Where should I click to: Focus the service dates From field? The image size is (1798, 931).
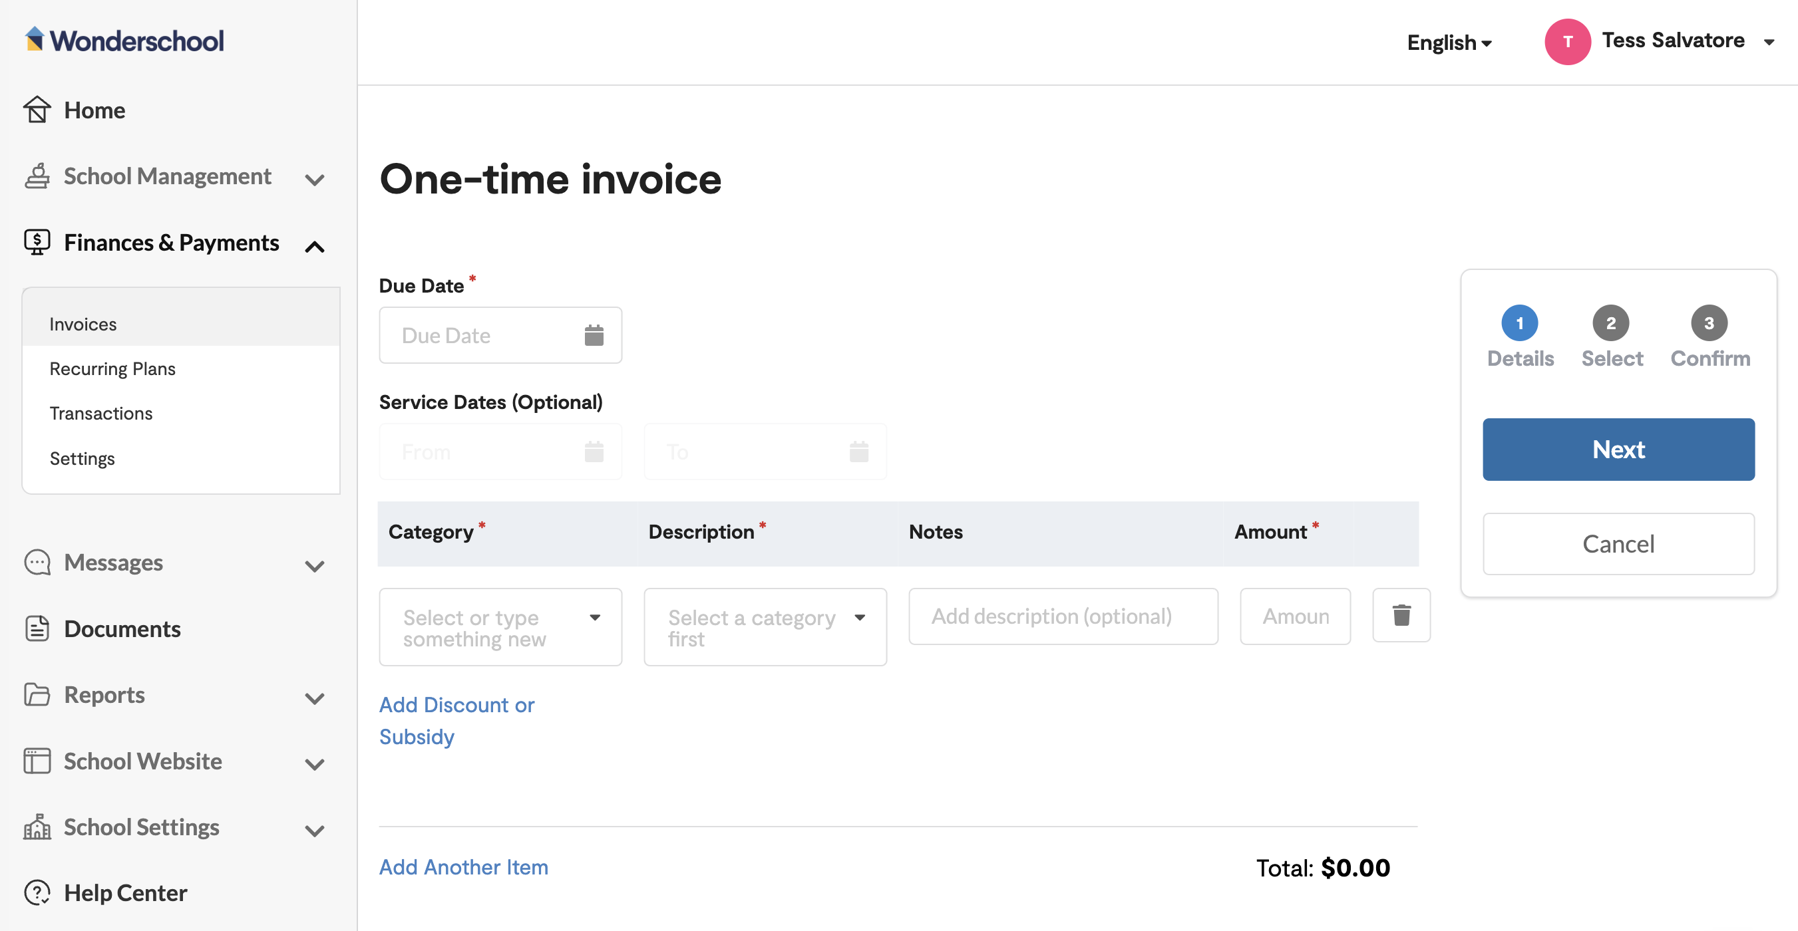coord(500,452)
